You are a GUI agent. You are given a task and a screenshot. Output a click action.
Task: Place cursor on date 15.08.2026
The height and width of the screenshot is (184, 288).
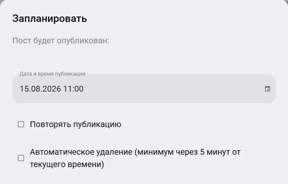click(40, 89)
